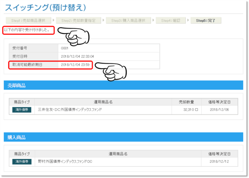
Task: Click the 2018/12/04 23:59 deadline value
Action: (75, 65)
